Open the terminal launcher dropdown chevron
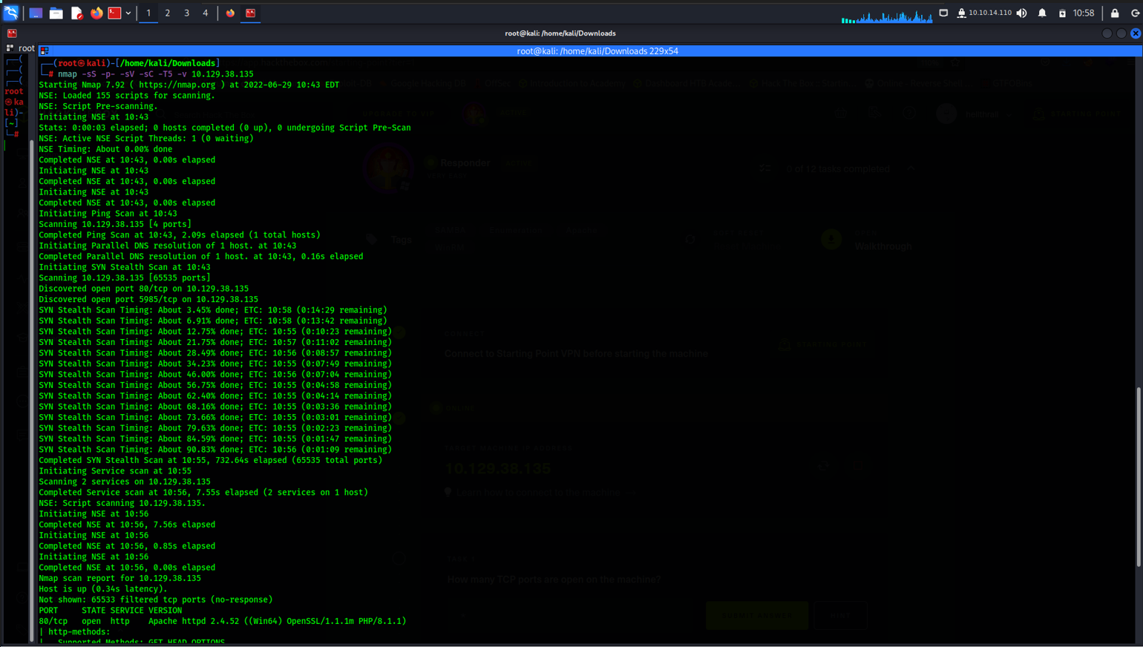This screenshot has width=1143, height=647. (128, 13)
